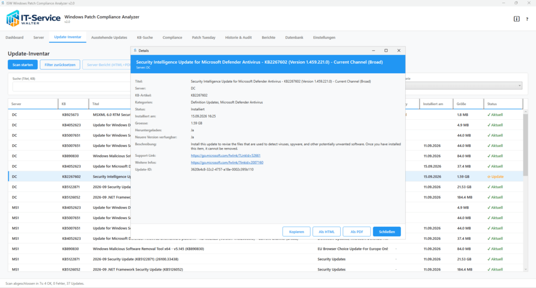Open the Historie & Audit tab
Viewport: 536px width, 288px height.
coord(238,38)
